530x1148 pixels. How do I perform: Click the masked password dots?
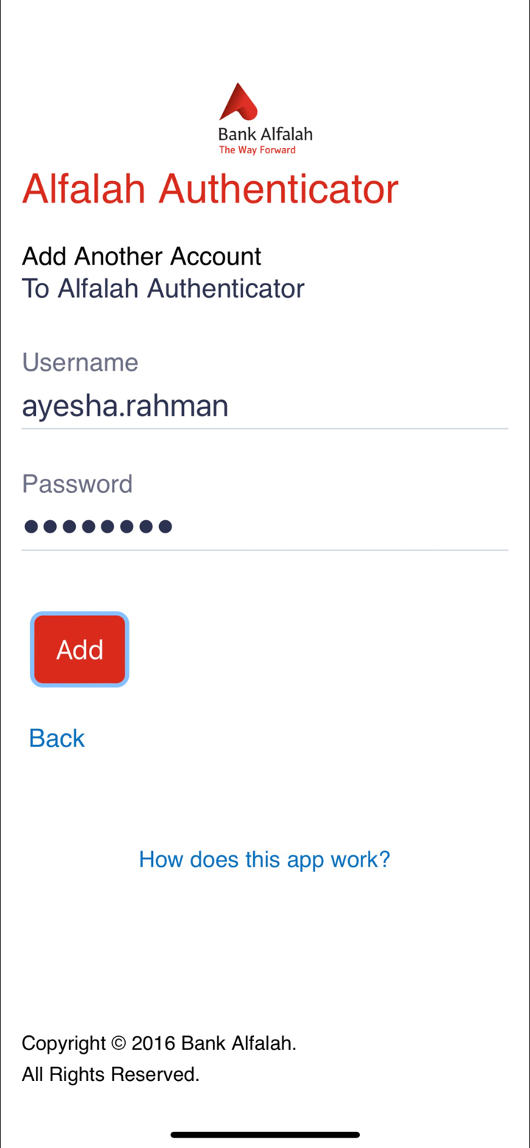coord(98,526)
